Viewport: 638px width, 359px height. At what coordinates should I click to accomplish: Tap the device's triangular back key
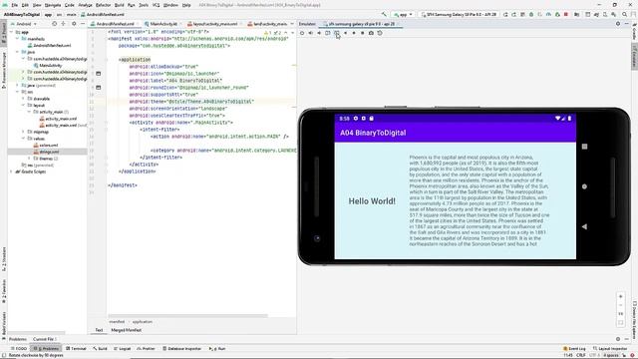tap(584, 226)
